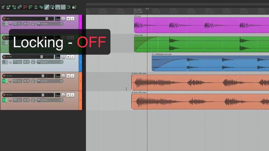Click the Redo toolbar icon

(x=30, y=7)
